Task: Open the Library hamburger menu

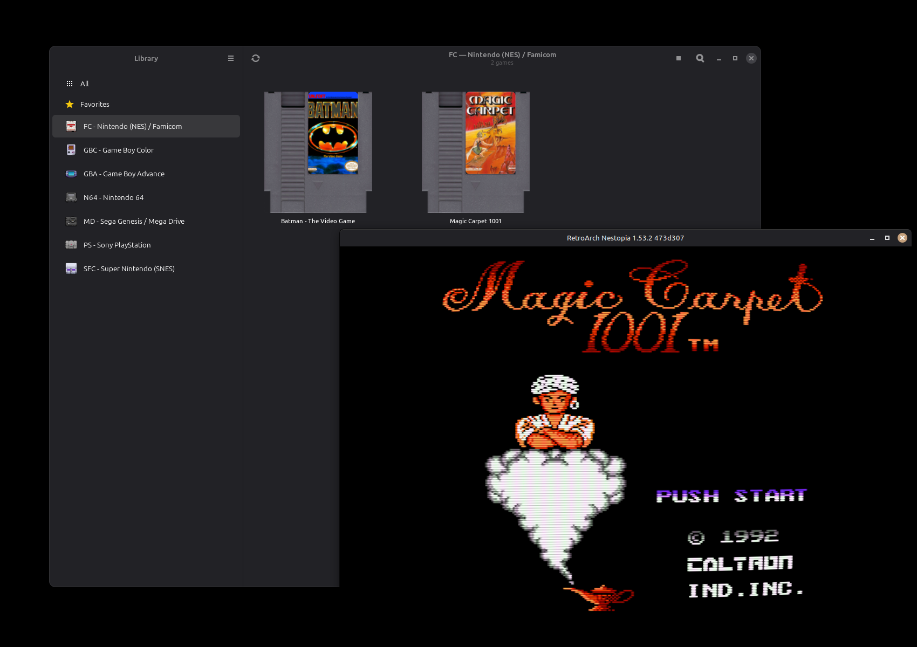Action: point(231,58)
